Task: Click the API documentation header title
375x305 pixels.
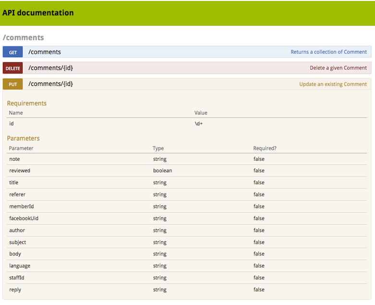Action: (38, 13)
